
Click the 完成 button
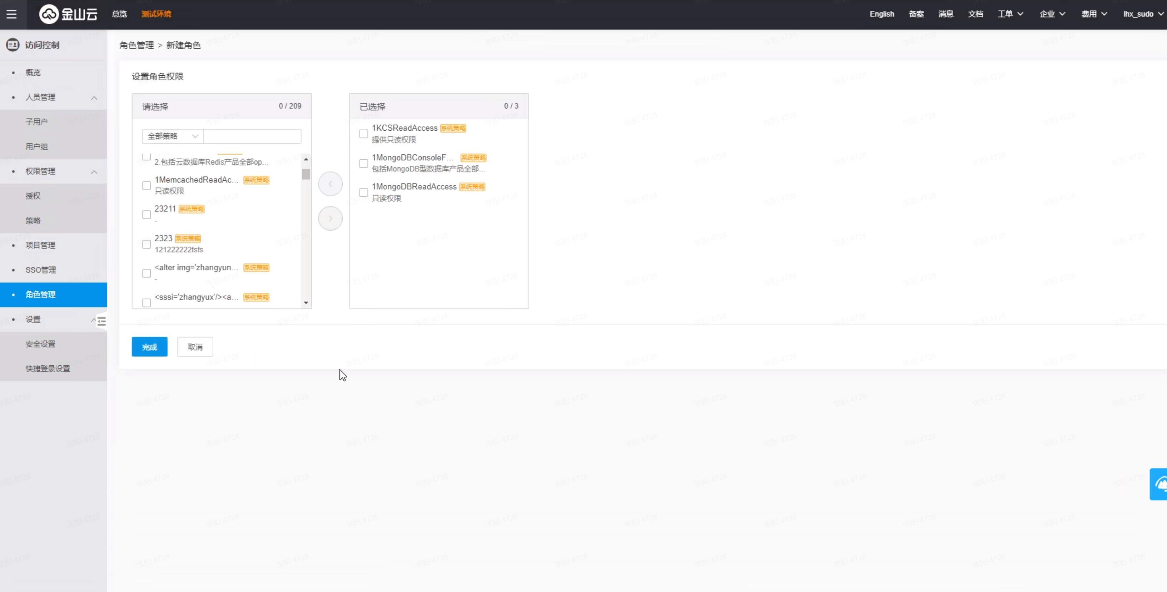coord(149,347)
